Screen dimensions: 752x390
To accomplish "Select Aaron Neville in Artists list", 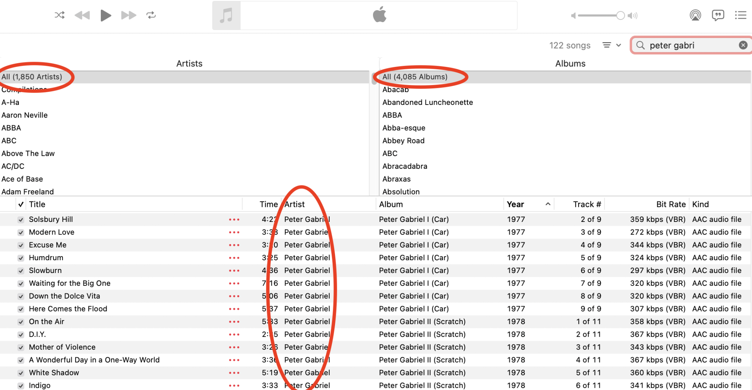I will pos(185,115).
